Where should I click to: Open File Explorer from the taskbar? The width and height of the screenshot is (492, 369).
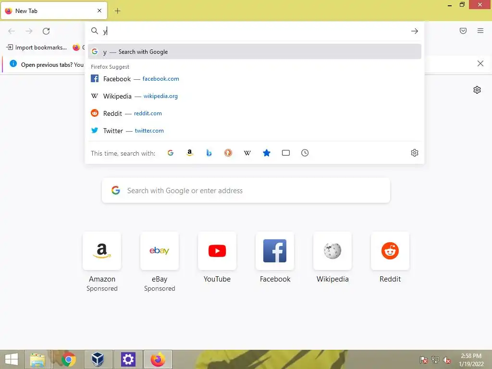[x=37, y=359]
